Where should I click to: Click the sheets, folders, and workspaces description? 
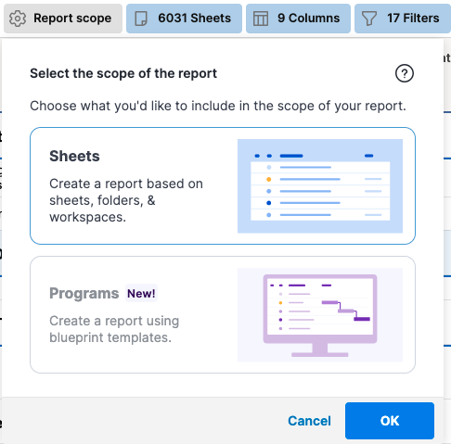pos(126,200)
